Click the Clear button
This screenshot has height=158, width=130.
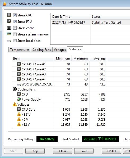62,151
